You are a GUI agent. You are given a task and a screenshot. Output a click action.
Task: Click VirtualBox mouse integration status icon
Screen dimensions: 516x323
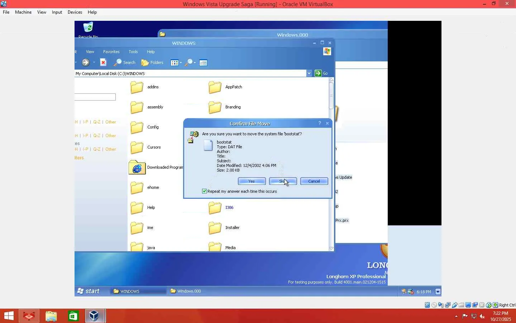[x=489, y=305]
